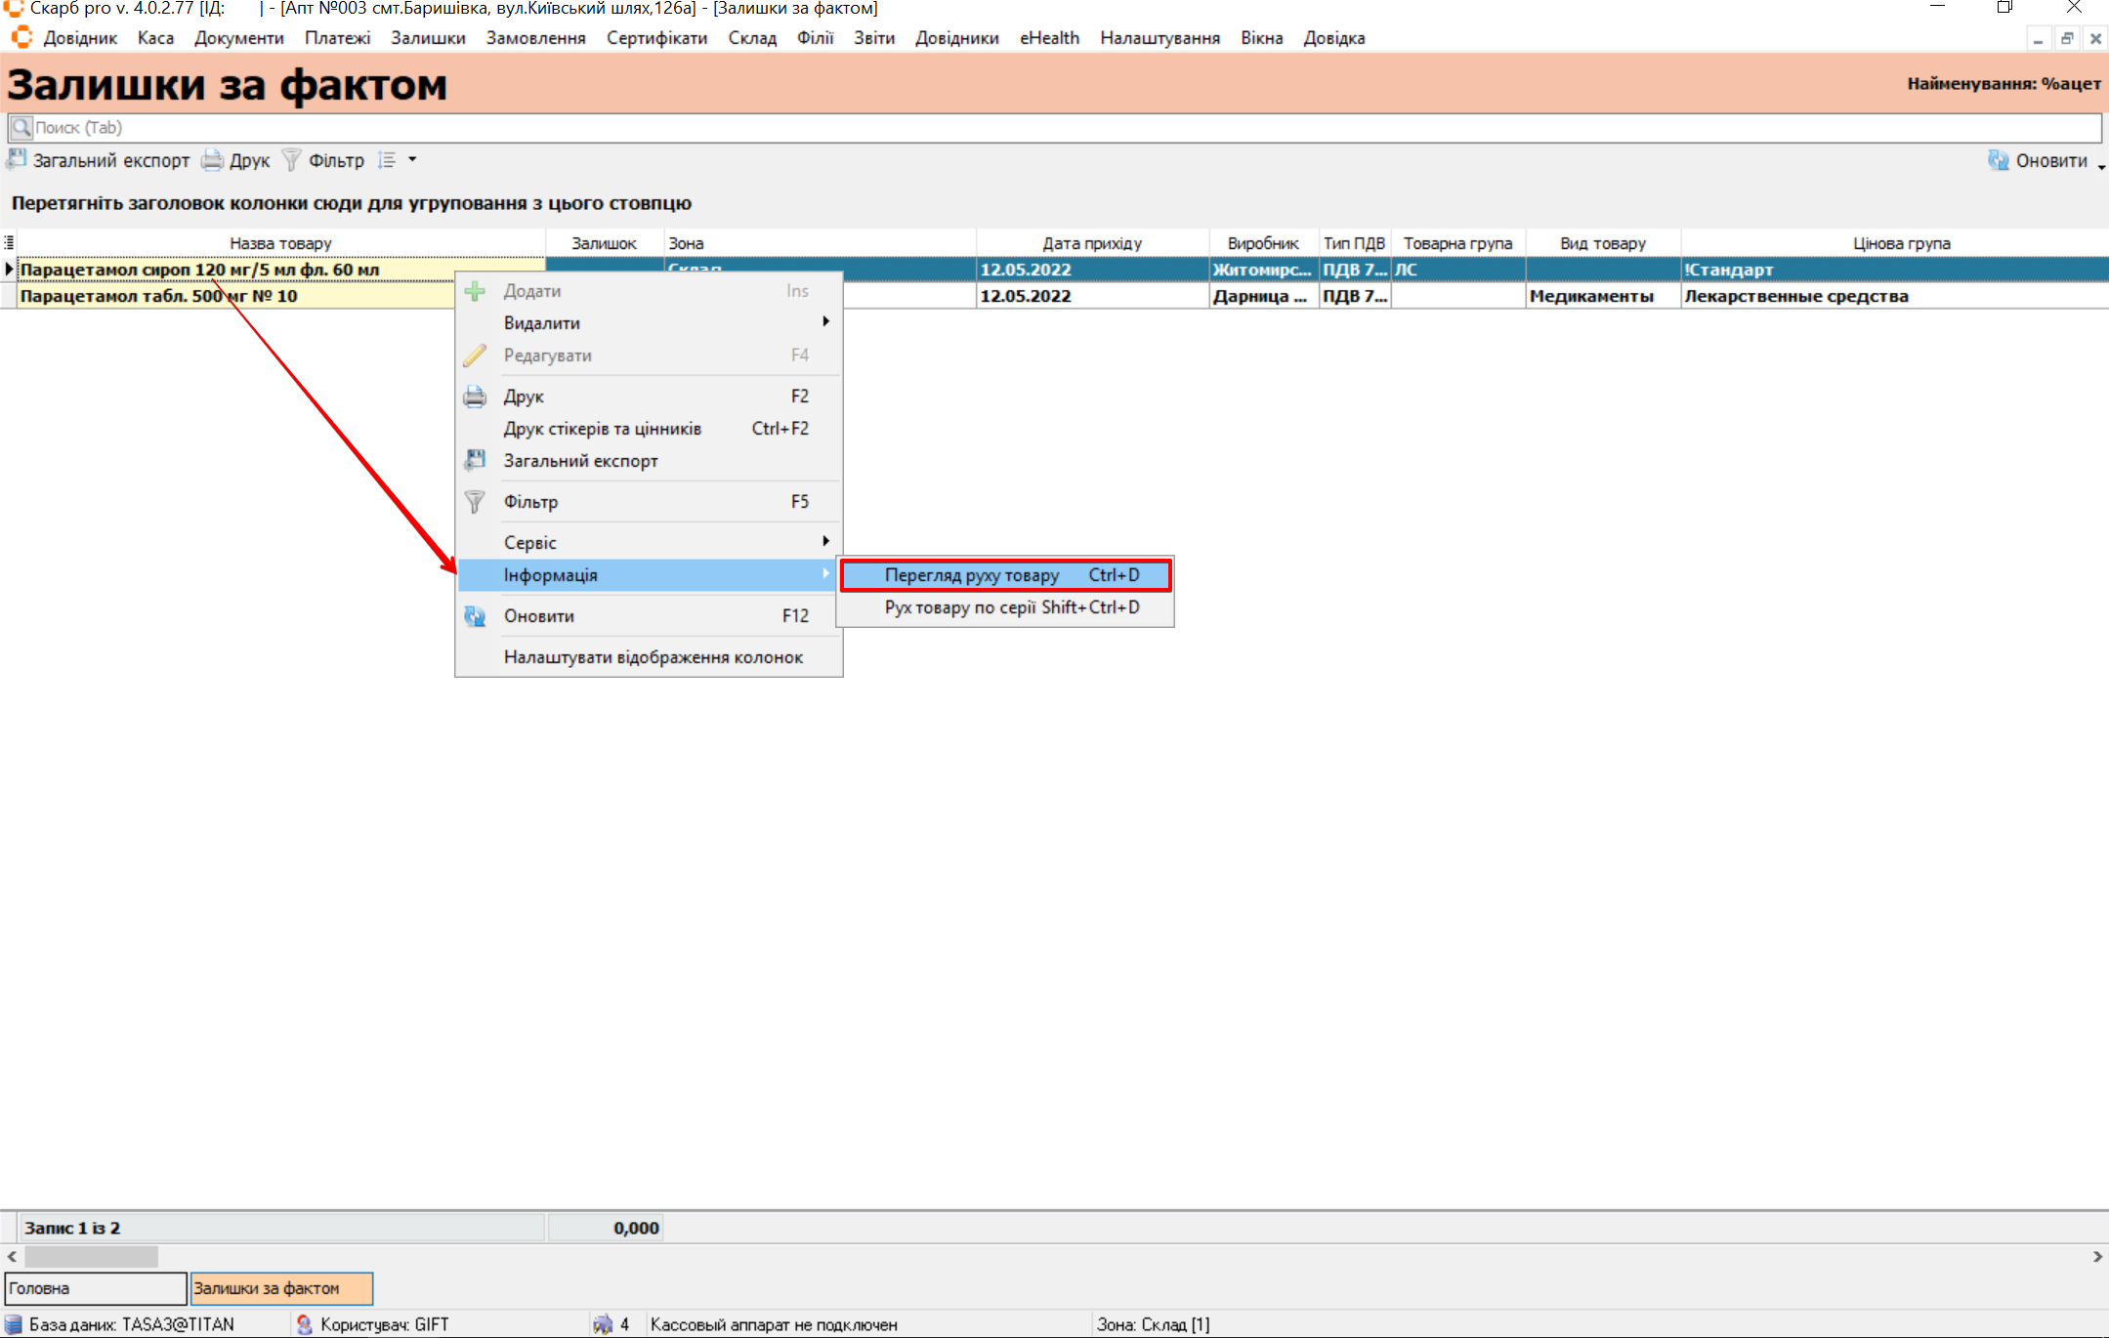
Task: Click Налаштувати відображення колонок
Action: (653, 657)
